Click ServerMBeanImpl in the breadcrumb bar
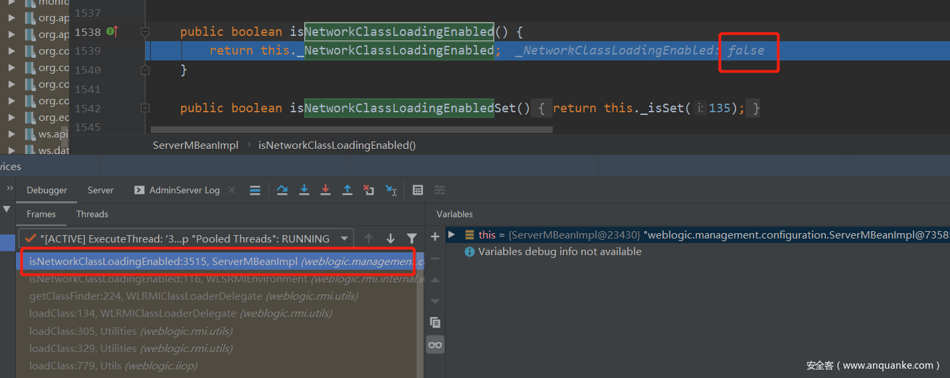This screenshot has width=950, height=378. (195, 145)
